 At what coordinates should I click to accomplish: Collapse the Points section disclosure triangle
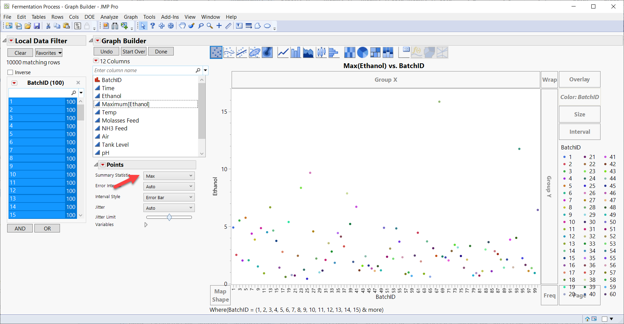pyautogui.click(x=96, y=164)
